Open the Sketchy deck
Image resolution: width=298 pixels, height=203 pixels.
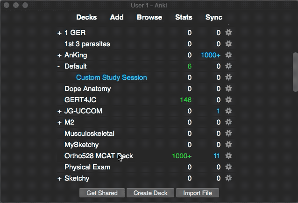click(x=77, y=179)
